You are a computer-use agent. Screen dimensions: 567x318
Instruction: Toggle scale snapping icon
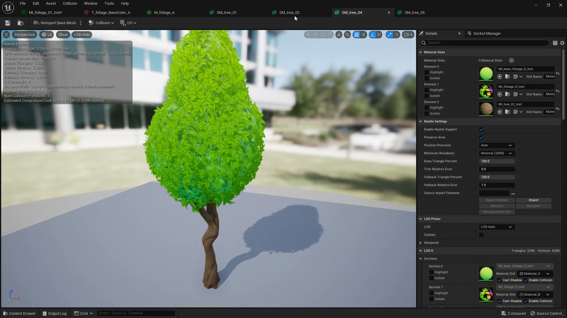pyautogui.click(x=389, y=34)
